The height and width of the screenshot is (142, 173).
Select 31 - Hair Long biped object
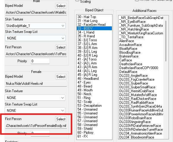coord(94,21)
